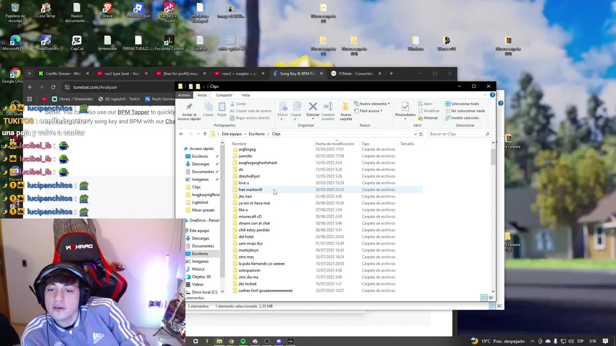
Task: Click Library / Streamlabs bookmark
Action: 72,99
